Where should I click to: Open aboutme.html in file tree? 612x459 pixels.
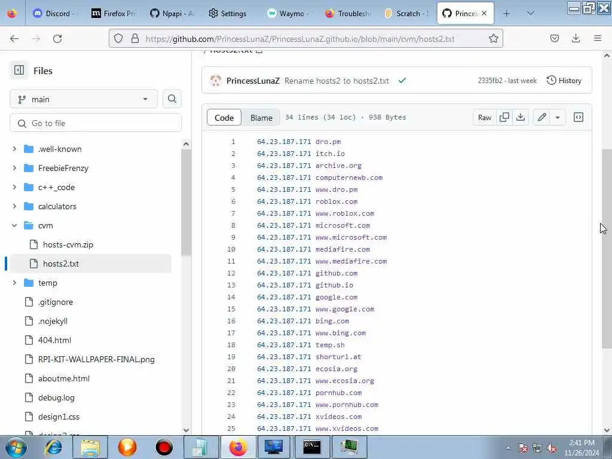point(63,378)
